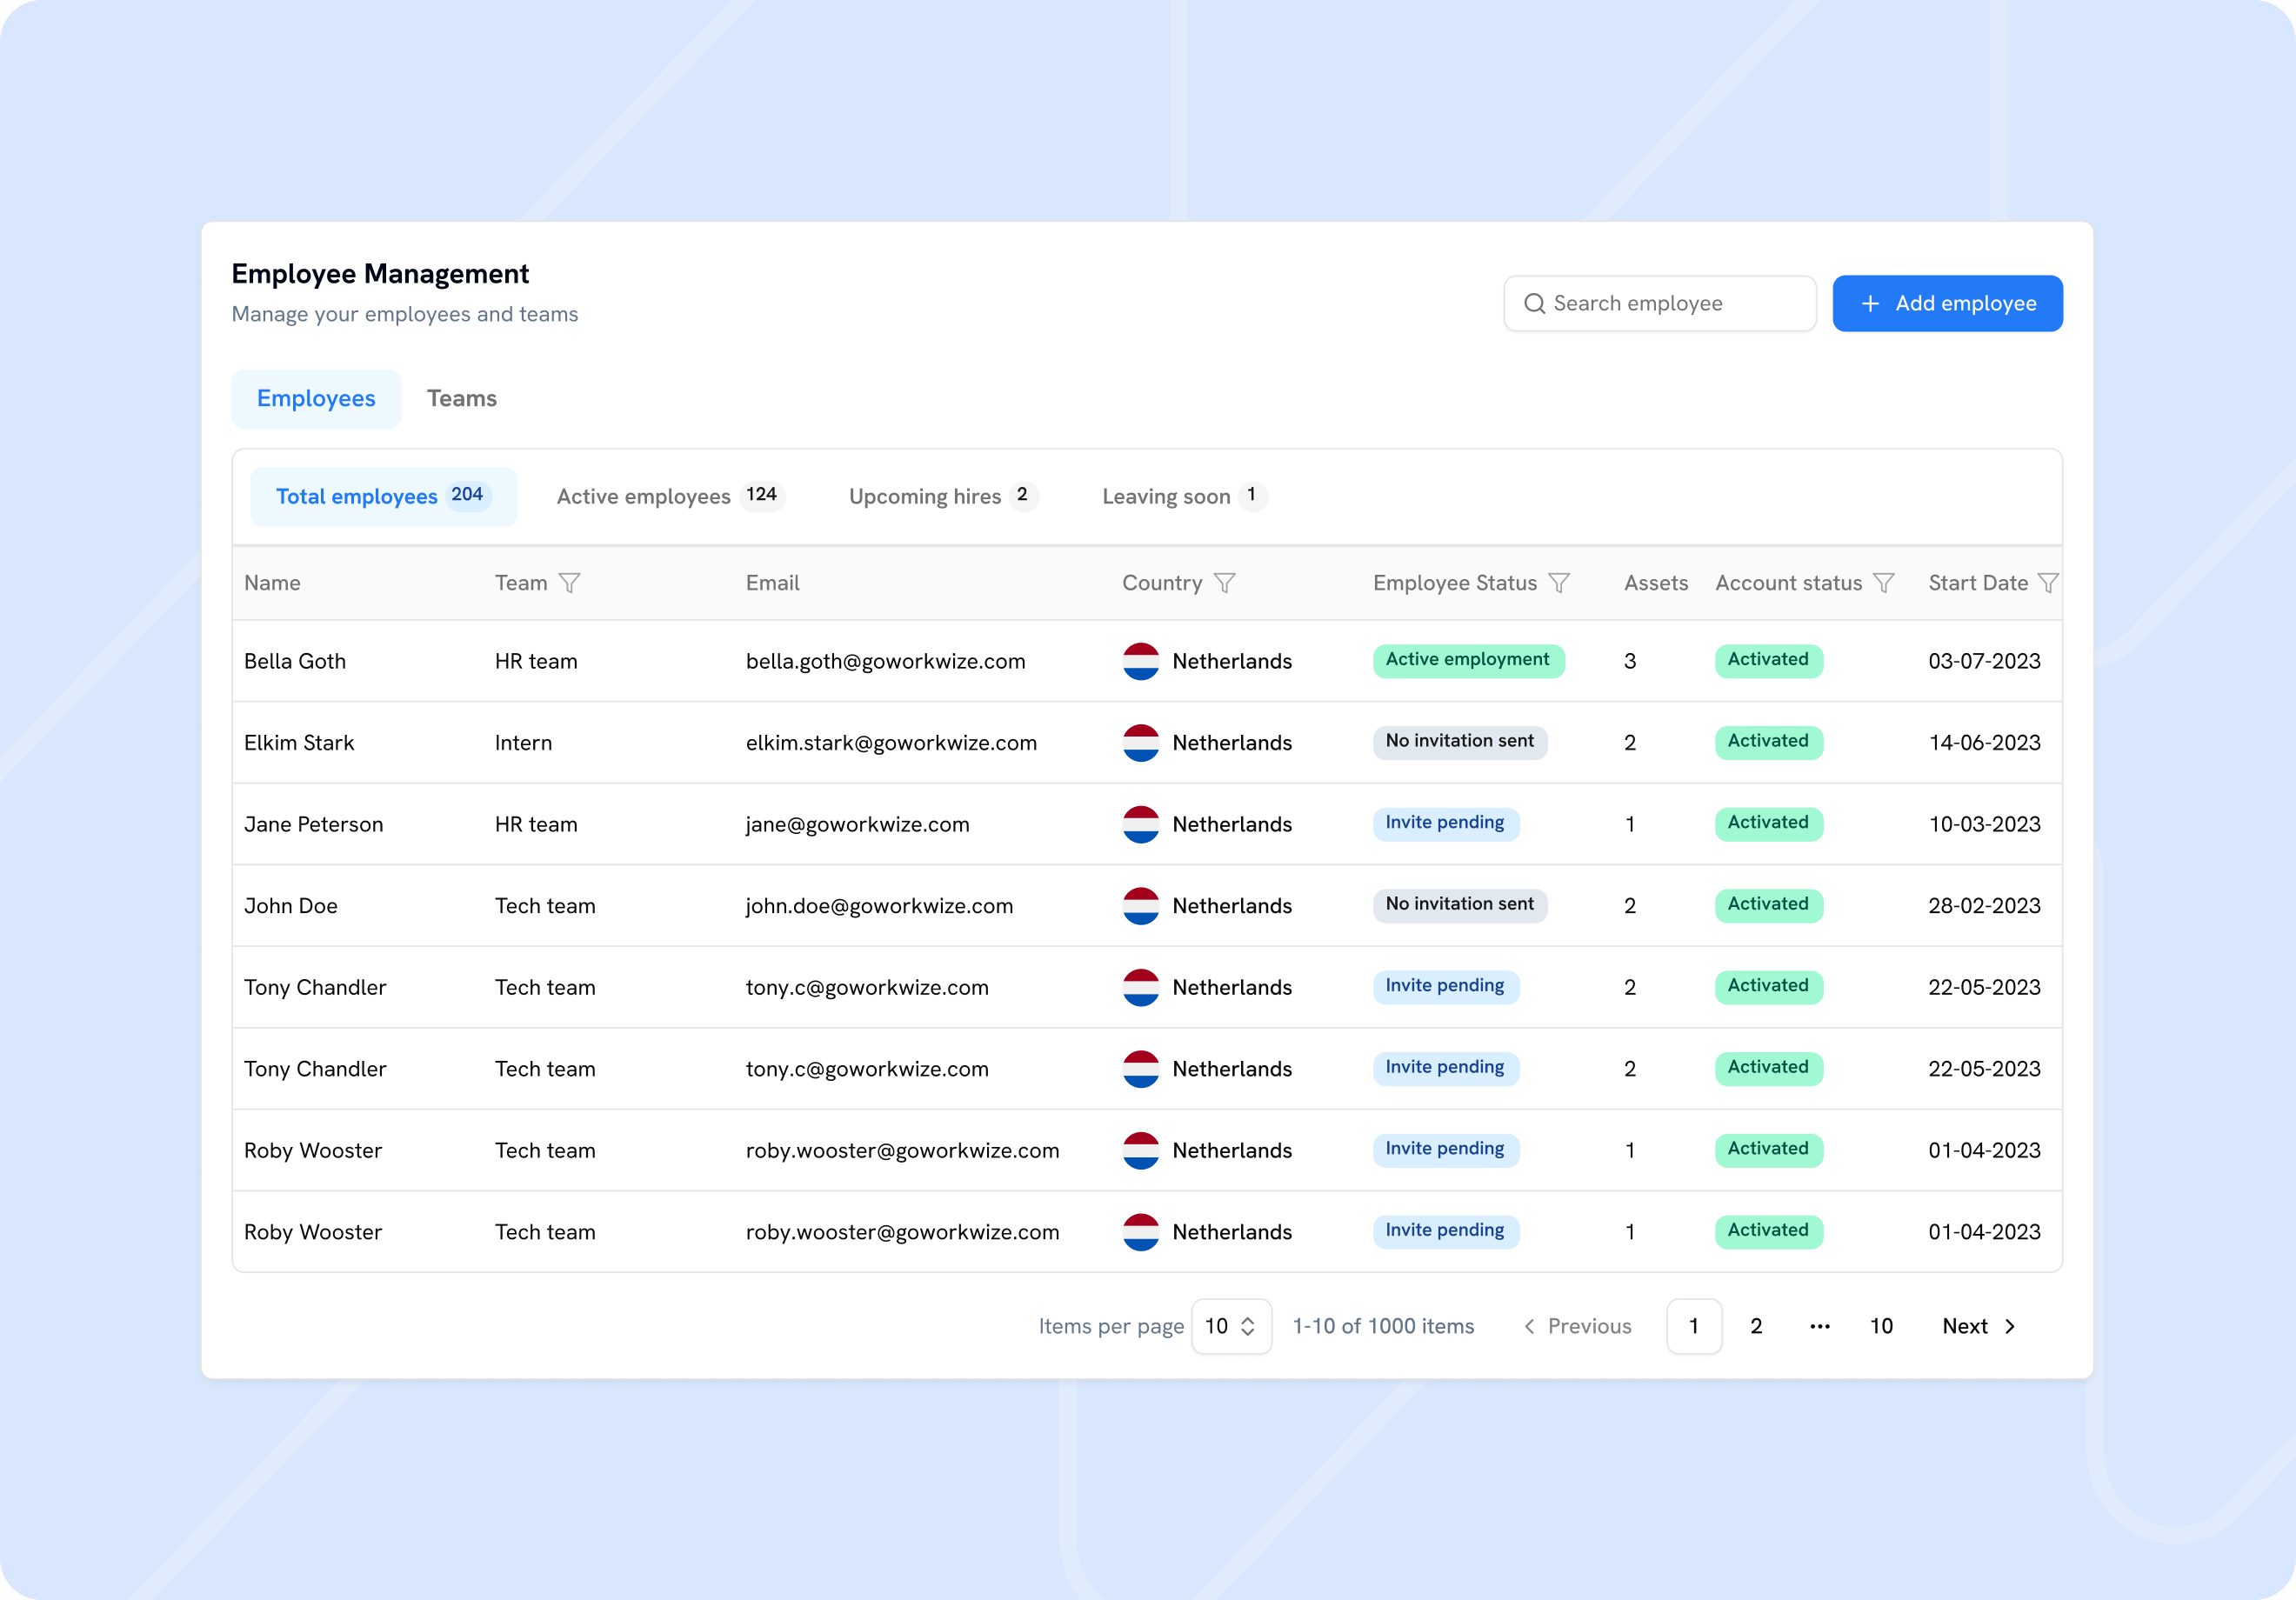Viewport: 2296px width, 1600px height.
Task: Select the Total employees 204 tab
Action: point(383,496)
